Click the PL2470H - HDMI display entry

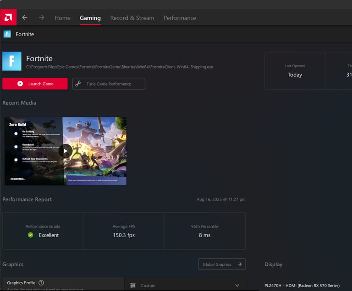(302, 286)
